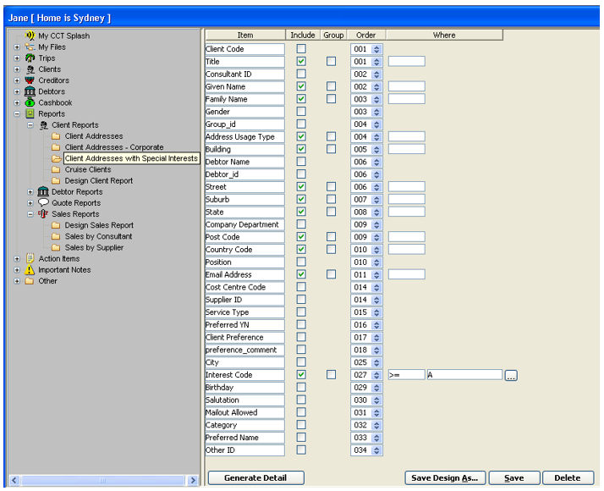Click the Where value field containing A
Image resolution: width=604 pixels, height=491 pixels.
click(x=464, y=375)
